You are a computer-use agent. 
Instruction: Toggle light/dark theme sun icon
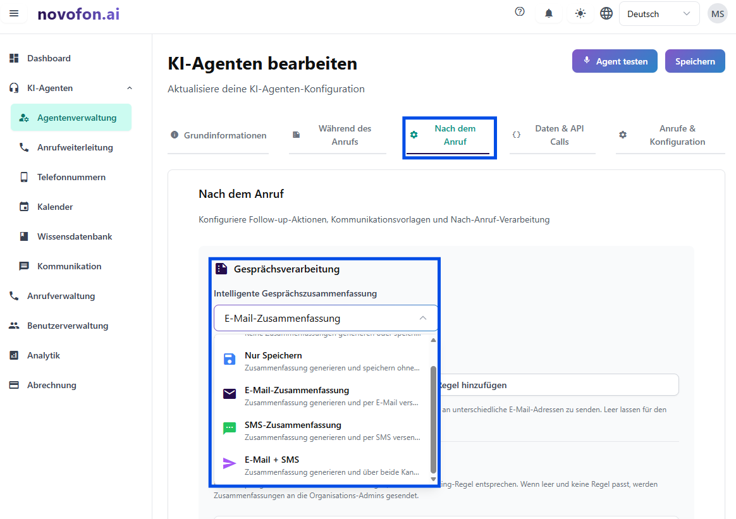coord(580,13)
